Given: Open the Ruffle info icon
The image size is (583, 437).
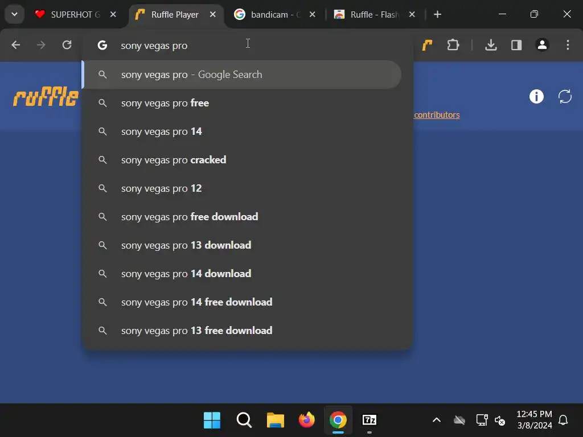Looking at the screenshot, I should [536, 97].
